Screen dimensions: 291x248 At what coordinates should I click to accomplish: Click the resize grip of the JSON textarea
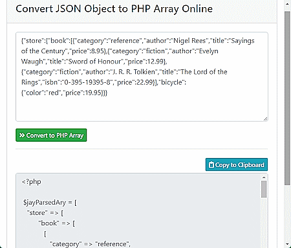pos(266,119)
